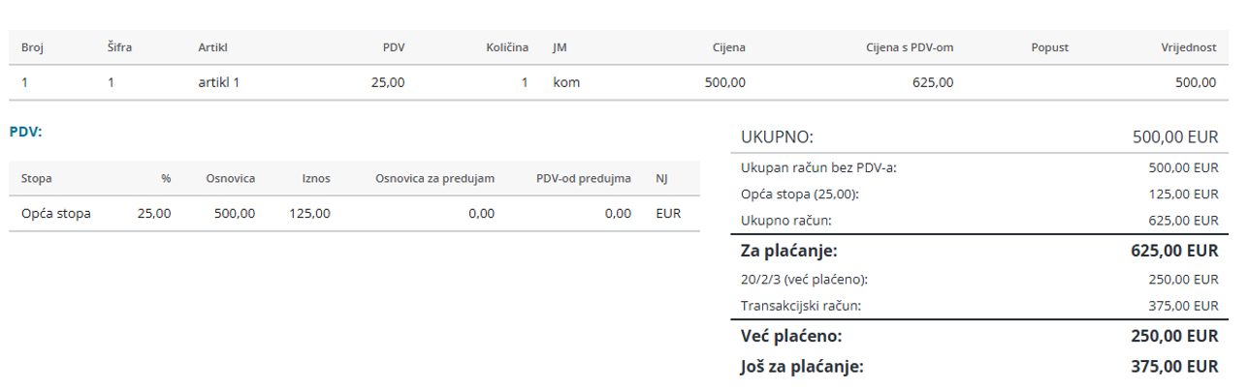The image size is (1248, 390).
Task: Click the Popust column header
Action: [1049, 47]
